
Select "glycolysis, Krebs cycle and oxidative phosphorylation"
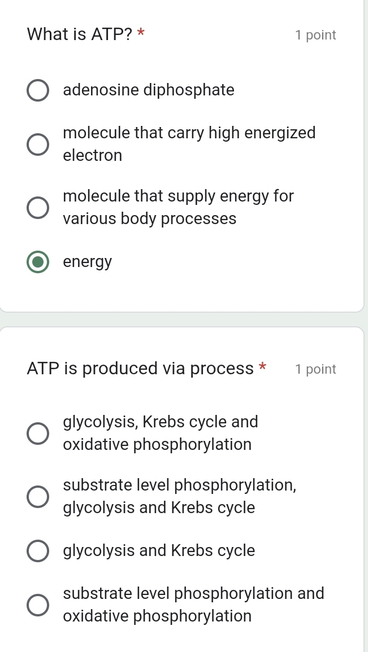click(x=37, y=433)
